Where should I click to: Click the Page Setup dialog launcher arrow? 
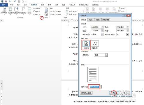[x=41, y=18]
